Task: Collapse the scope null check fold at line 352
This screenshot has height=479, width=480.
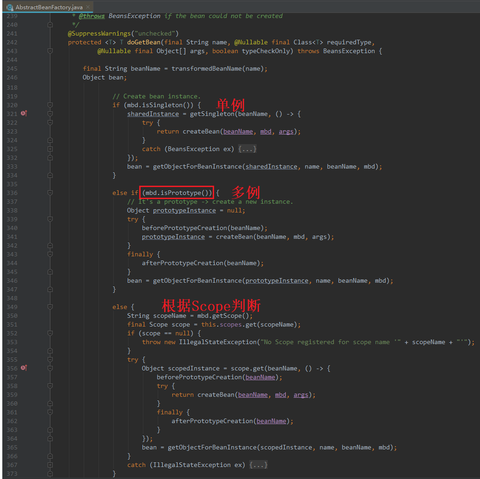Action: click(50, 333)
